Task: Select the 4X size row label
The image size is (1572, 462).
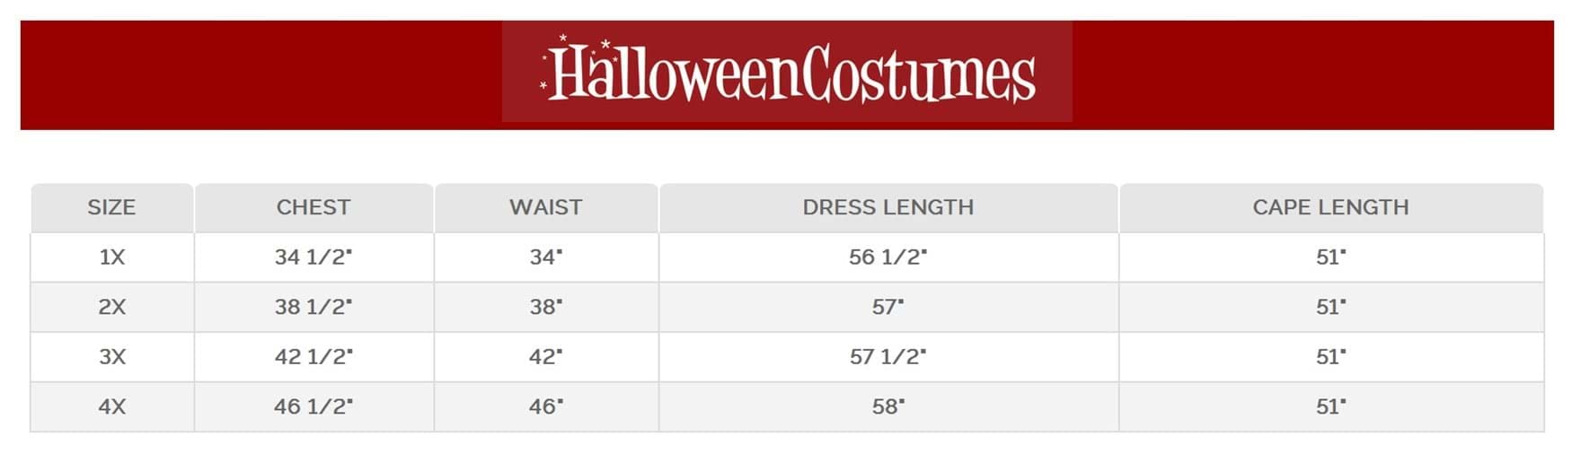Action: [x=111, y=406]
